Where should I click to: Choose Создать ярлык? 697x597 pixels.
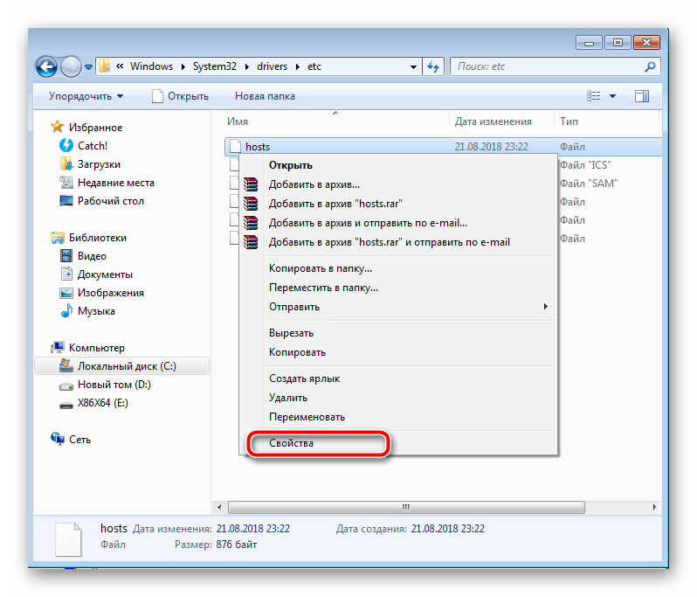(397, 378)
